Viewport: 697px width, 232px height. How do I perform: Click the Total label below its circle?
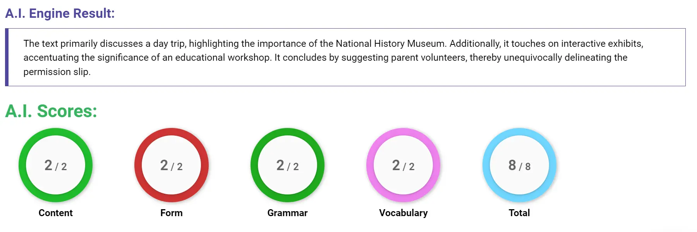point(519,213)
